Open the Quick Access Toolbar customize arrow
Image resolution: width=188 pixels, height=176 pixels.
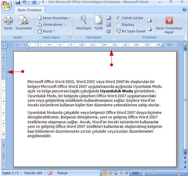pos(43,2)
